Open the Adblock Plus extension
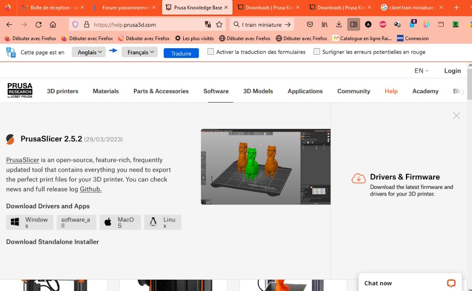This screenshot has width=472, height=291. pyautogui.click(x=383, y=25)
